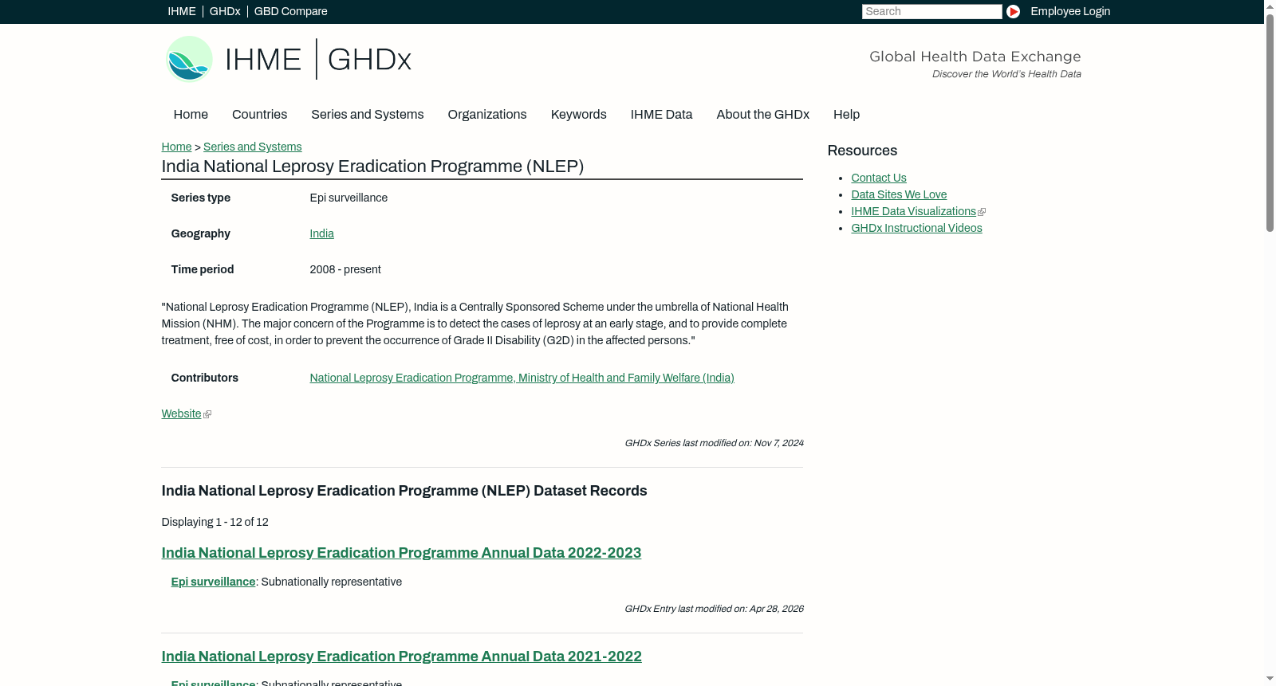Focus the Search input field

(931, 11)
